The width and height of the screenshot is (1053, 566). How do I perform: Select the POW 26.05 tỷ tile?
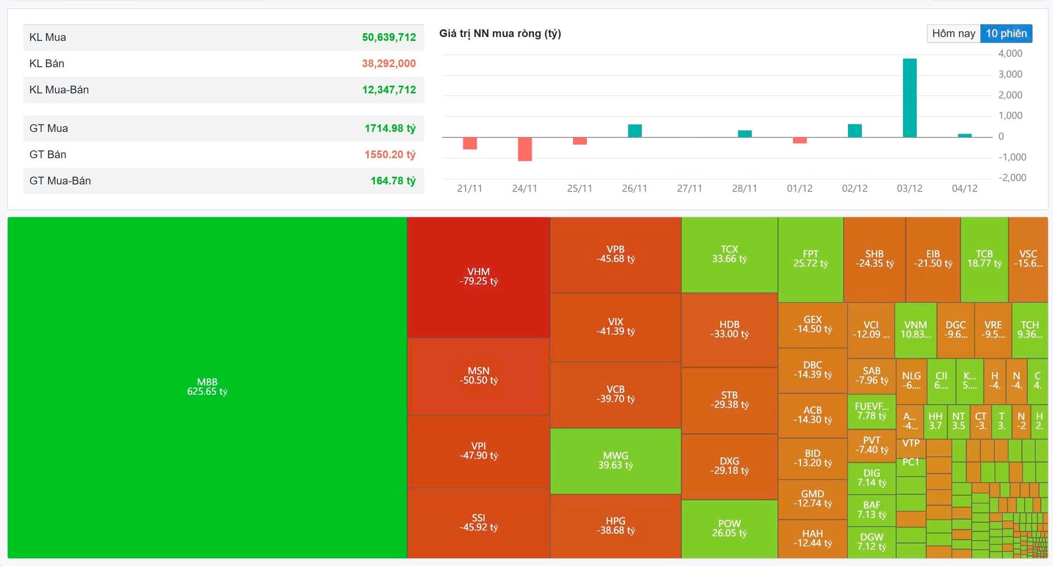point(729,528)
